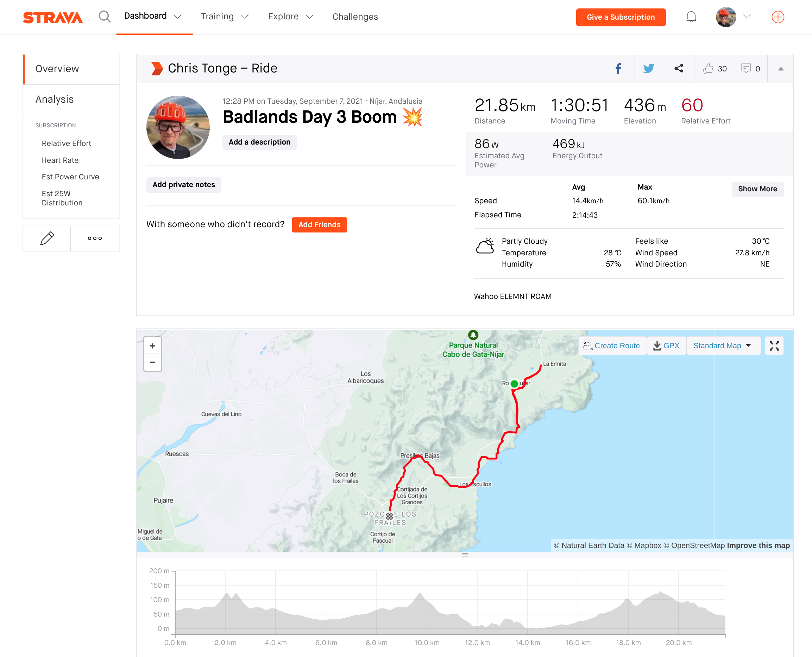
Task: Click the Show More stats expander
Action: coord(757,189)
